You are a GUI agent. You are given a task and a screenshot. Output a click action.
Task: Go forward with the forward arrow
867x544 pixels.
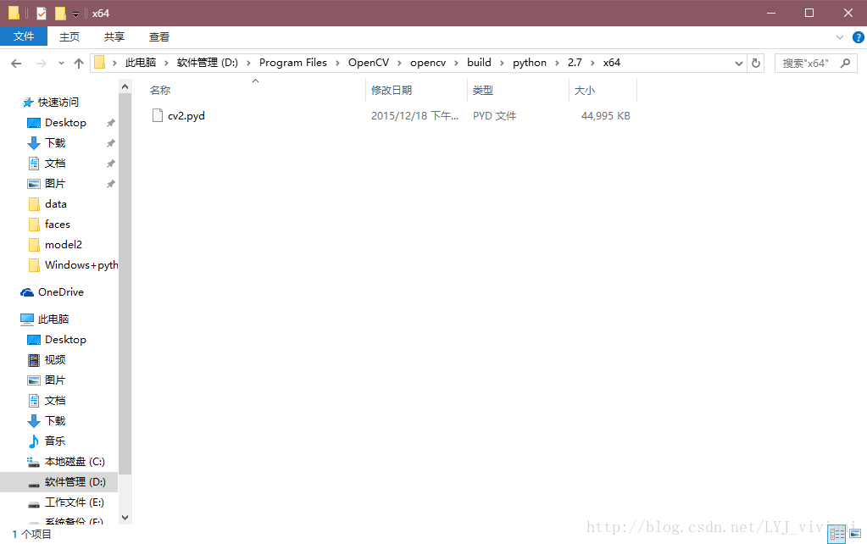coord(41,64)
